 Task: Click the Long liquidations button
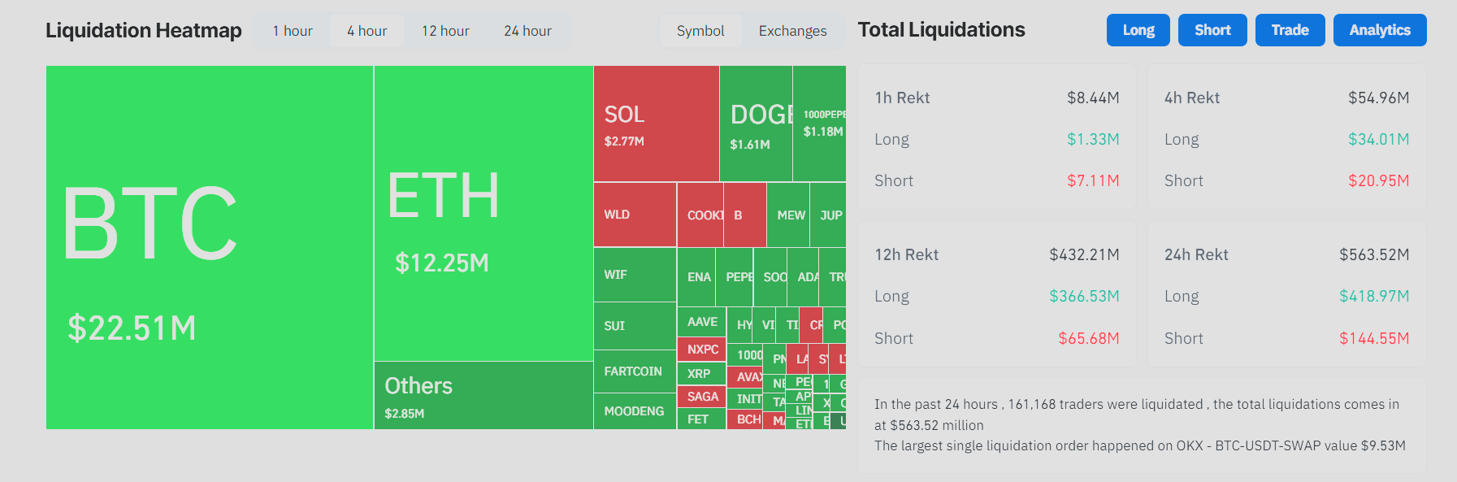(x=1138, y=30)
